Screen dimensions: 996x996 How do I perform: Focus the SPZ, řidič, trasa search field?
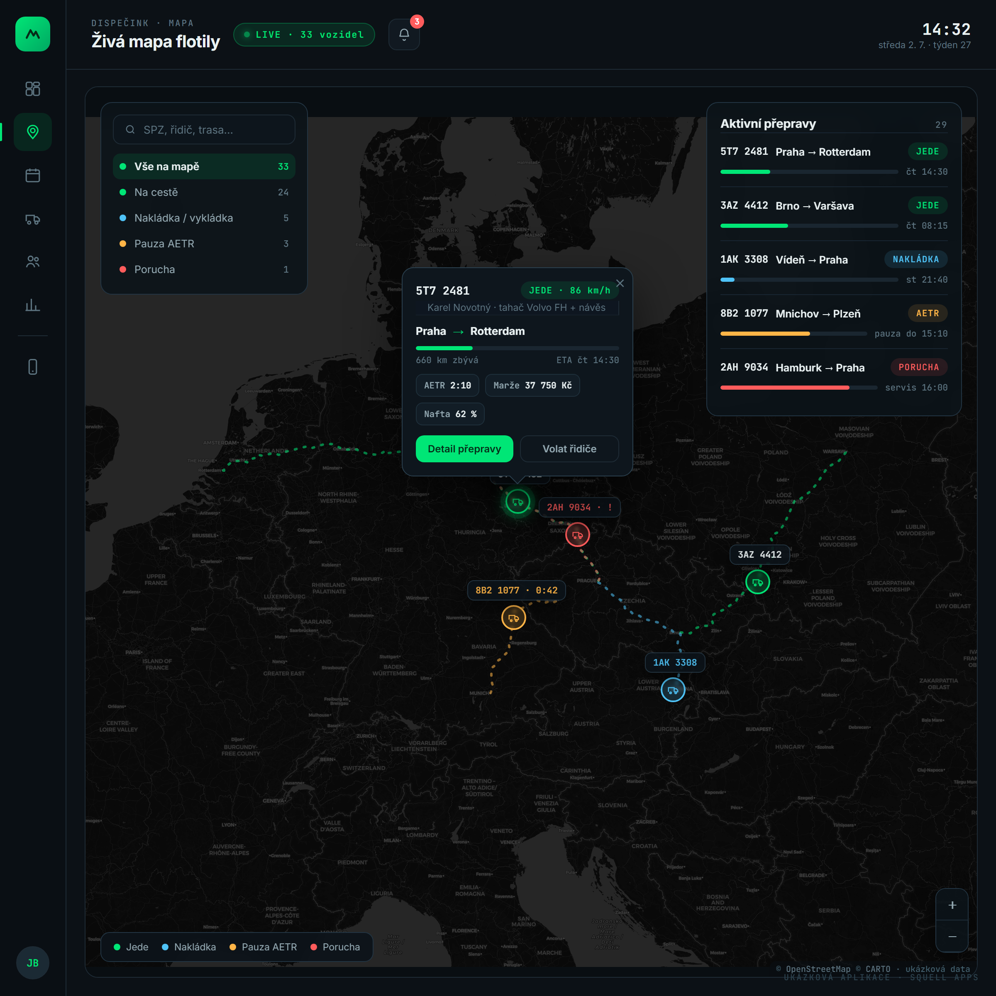204,129
